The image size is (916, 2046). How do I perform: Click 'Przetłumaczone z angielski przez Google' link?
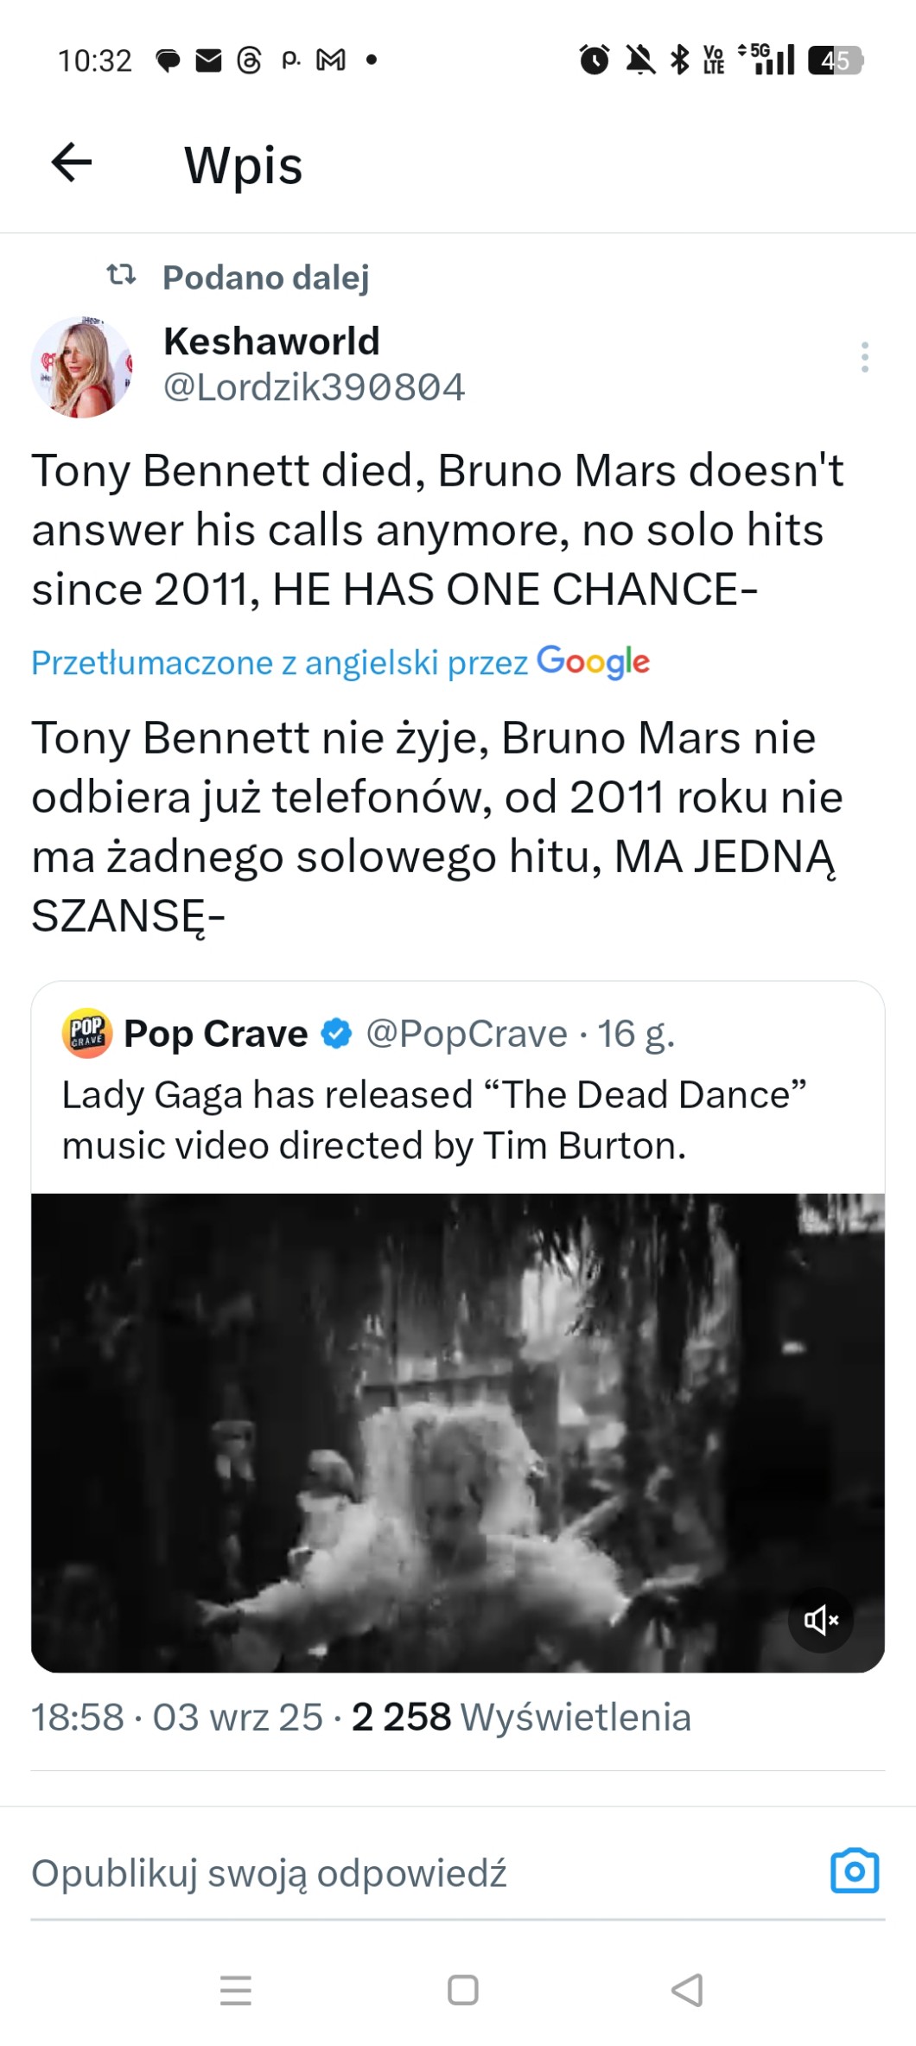coord(340,662)
